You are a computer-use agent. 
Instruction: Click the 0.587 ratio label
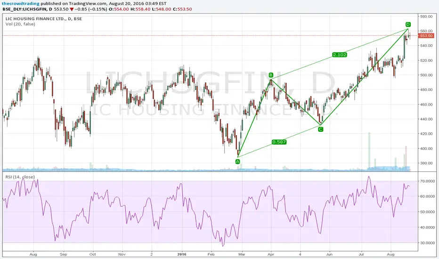(279, 142)
